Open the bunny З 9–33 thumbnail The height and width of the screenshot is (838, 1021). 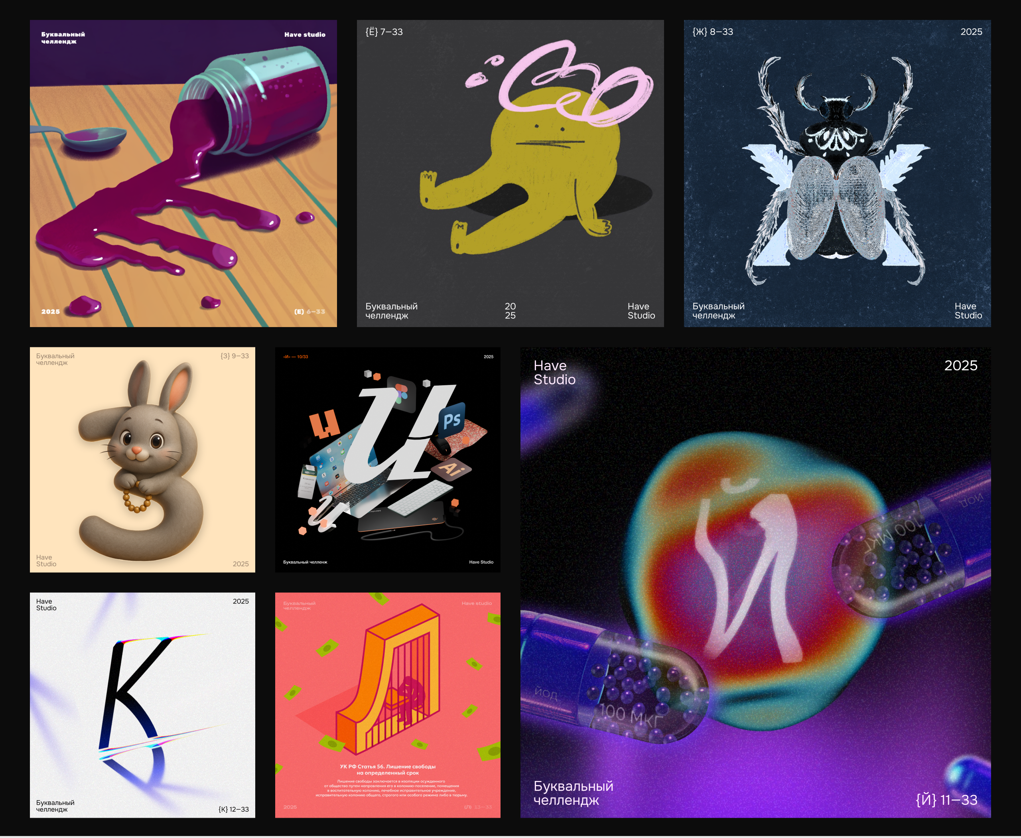(142, 459)
